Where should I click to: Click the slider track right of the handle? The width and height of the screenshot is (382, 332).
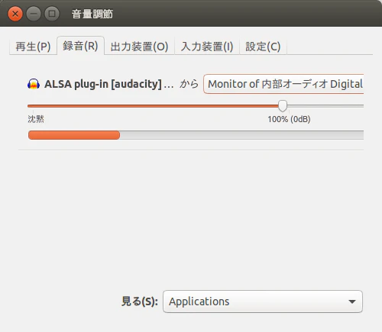click(325, 106)
